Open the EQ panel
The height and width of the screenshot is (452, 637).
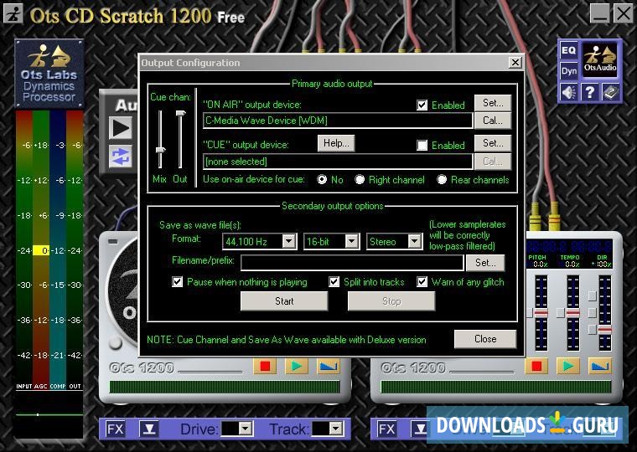(x=568, y=51)
